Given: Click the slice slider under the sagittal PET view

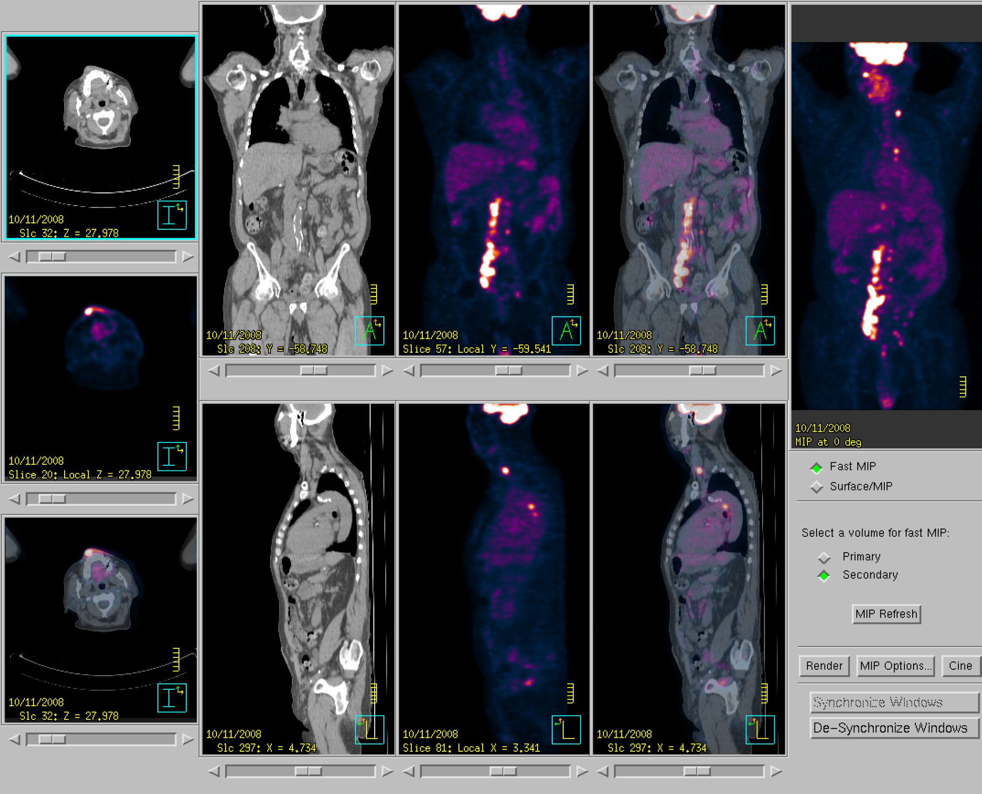Looking at the screenshot, I should tap(503, 772).
